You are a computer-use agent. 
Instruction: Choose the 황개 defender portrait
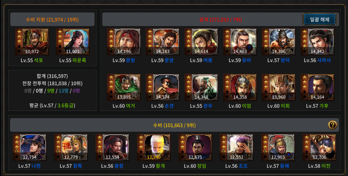click(x=154, y=147)
